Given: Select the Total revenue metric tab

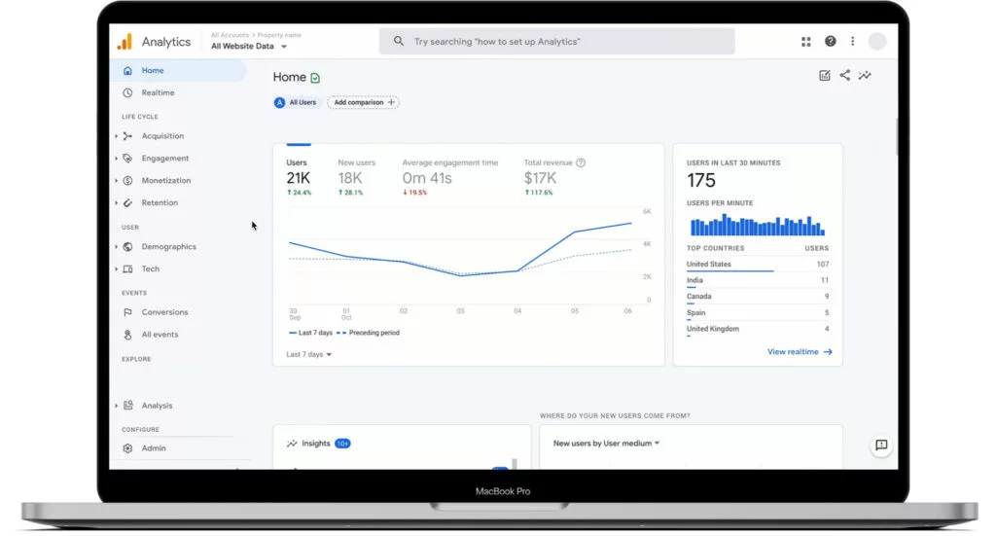Looking at the screenshot, I should pos(554,177).
